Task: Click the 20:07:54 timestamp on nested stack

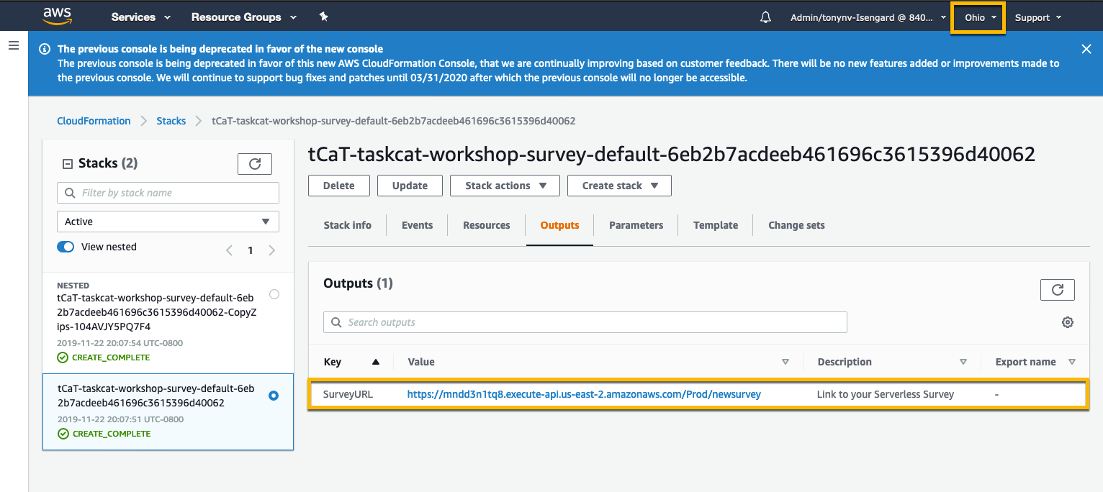Action: click(x=120, y=343)
